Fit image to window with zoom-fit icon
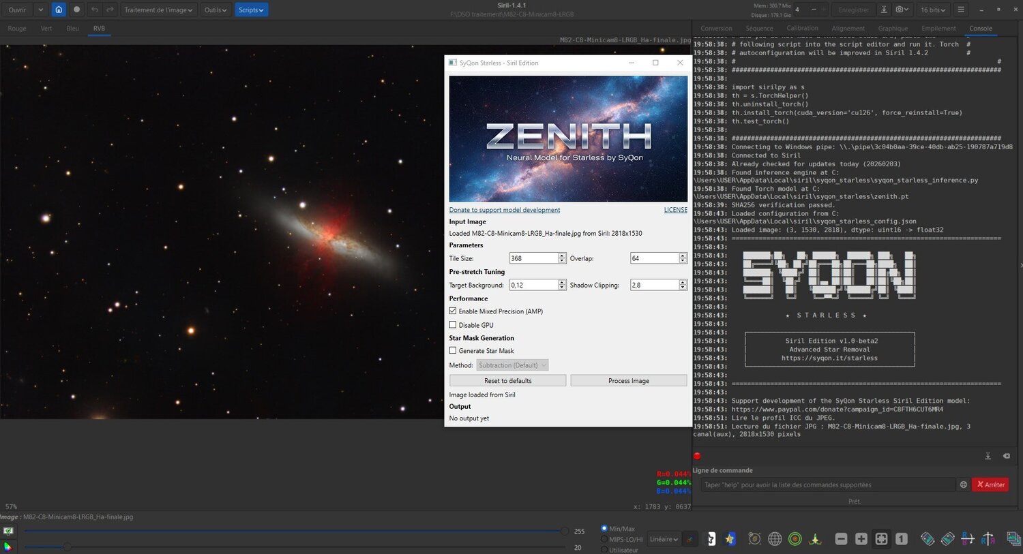 (881, 539)
